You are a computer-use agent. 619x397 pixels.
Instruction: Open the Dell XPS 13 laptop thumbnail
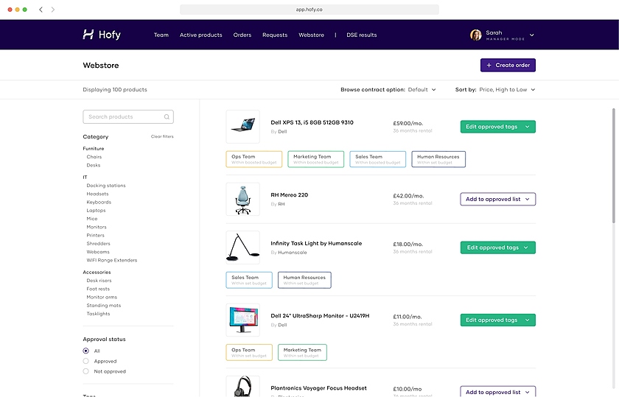242,127
